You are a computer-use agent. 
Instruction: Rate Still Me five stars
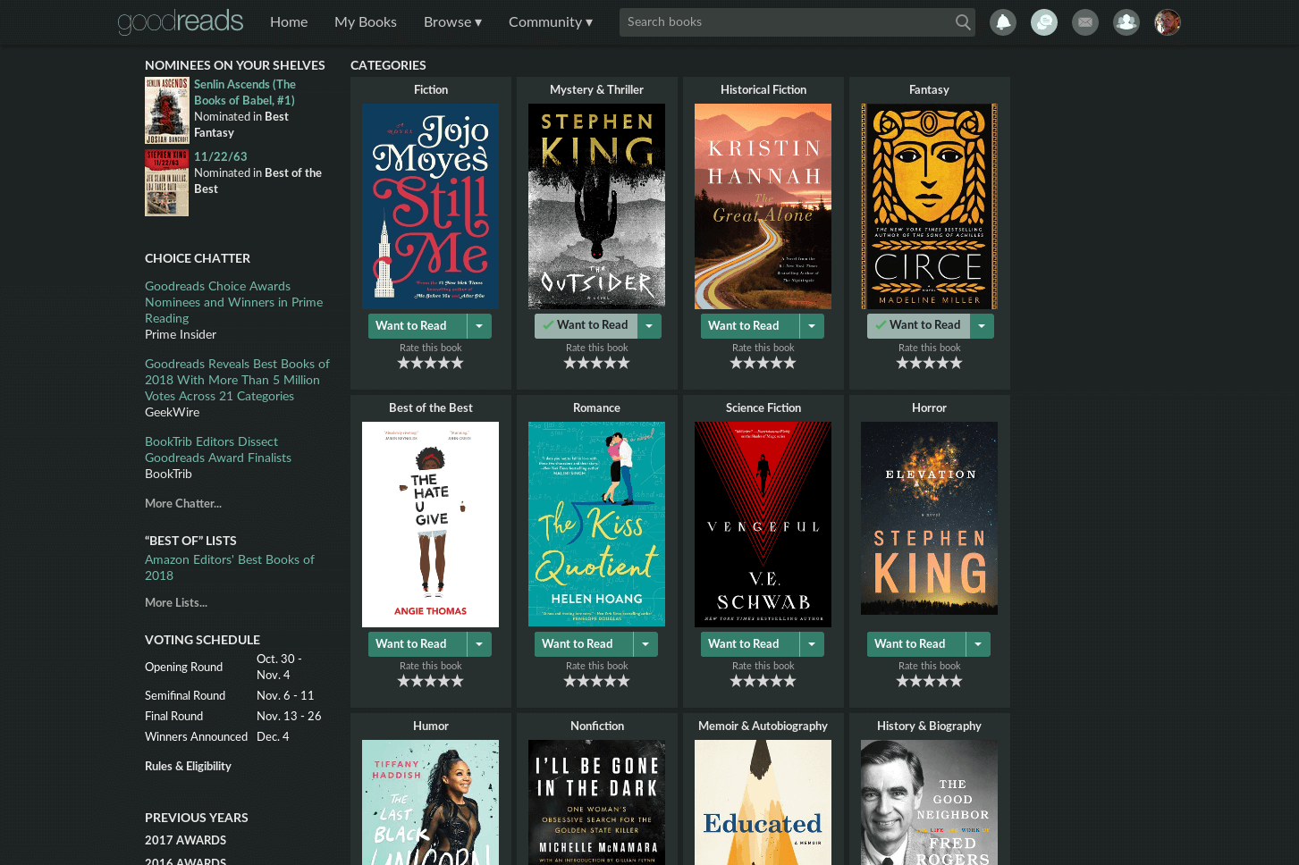pos(458,363)
